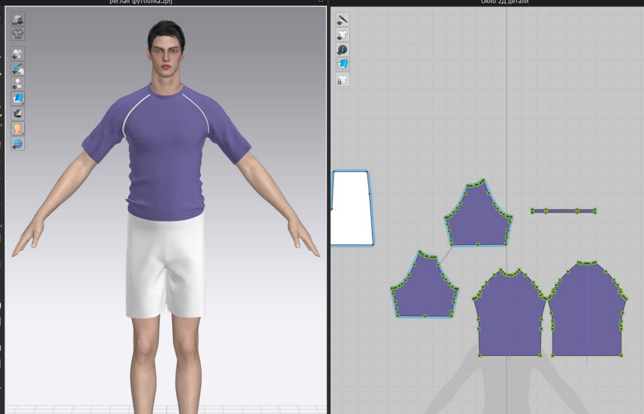This screenshot has width=644, height=414.
Task: Click the gray fabric surface icon
Action: 18,114
